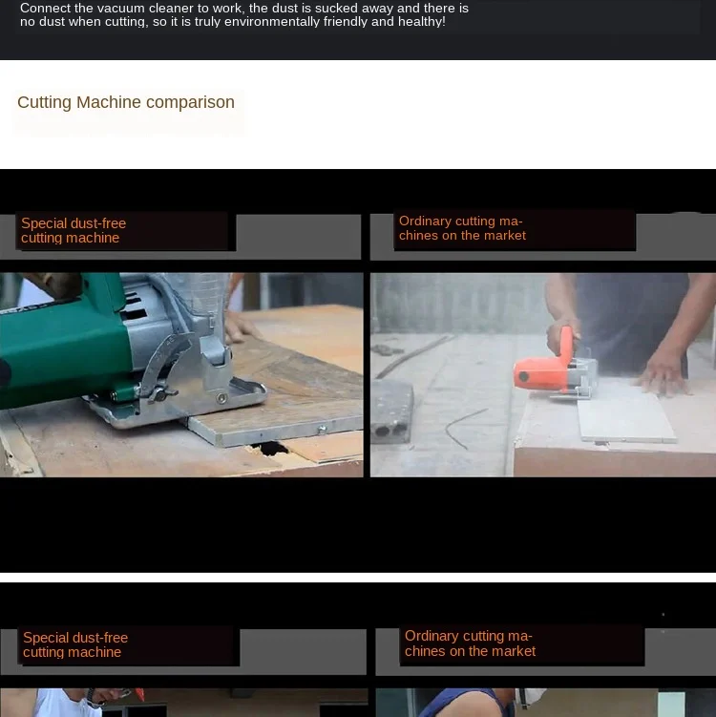The image size is (716, 717).
Task: Select upper "Special dust-free cutting machine" label
Action: [74, 230]
